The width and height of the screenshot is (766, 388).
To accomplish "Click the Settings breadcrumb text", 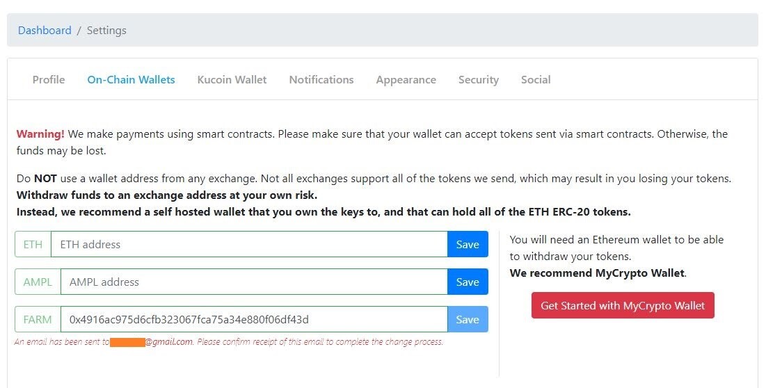I will pos(106,31).
